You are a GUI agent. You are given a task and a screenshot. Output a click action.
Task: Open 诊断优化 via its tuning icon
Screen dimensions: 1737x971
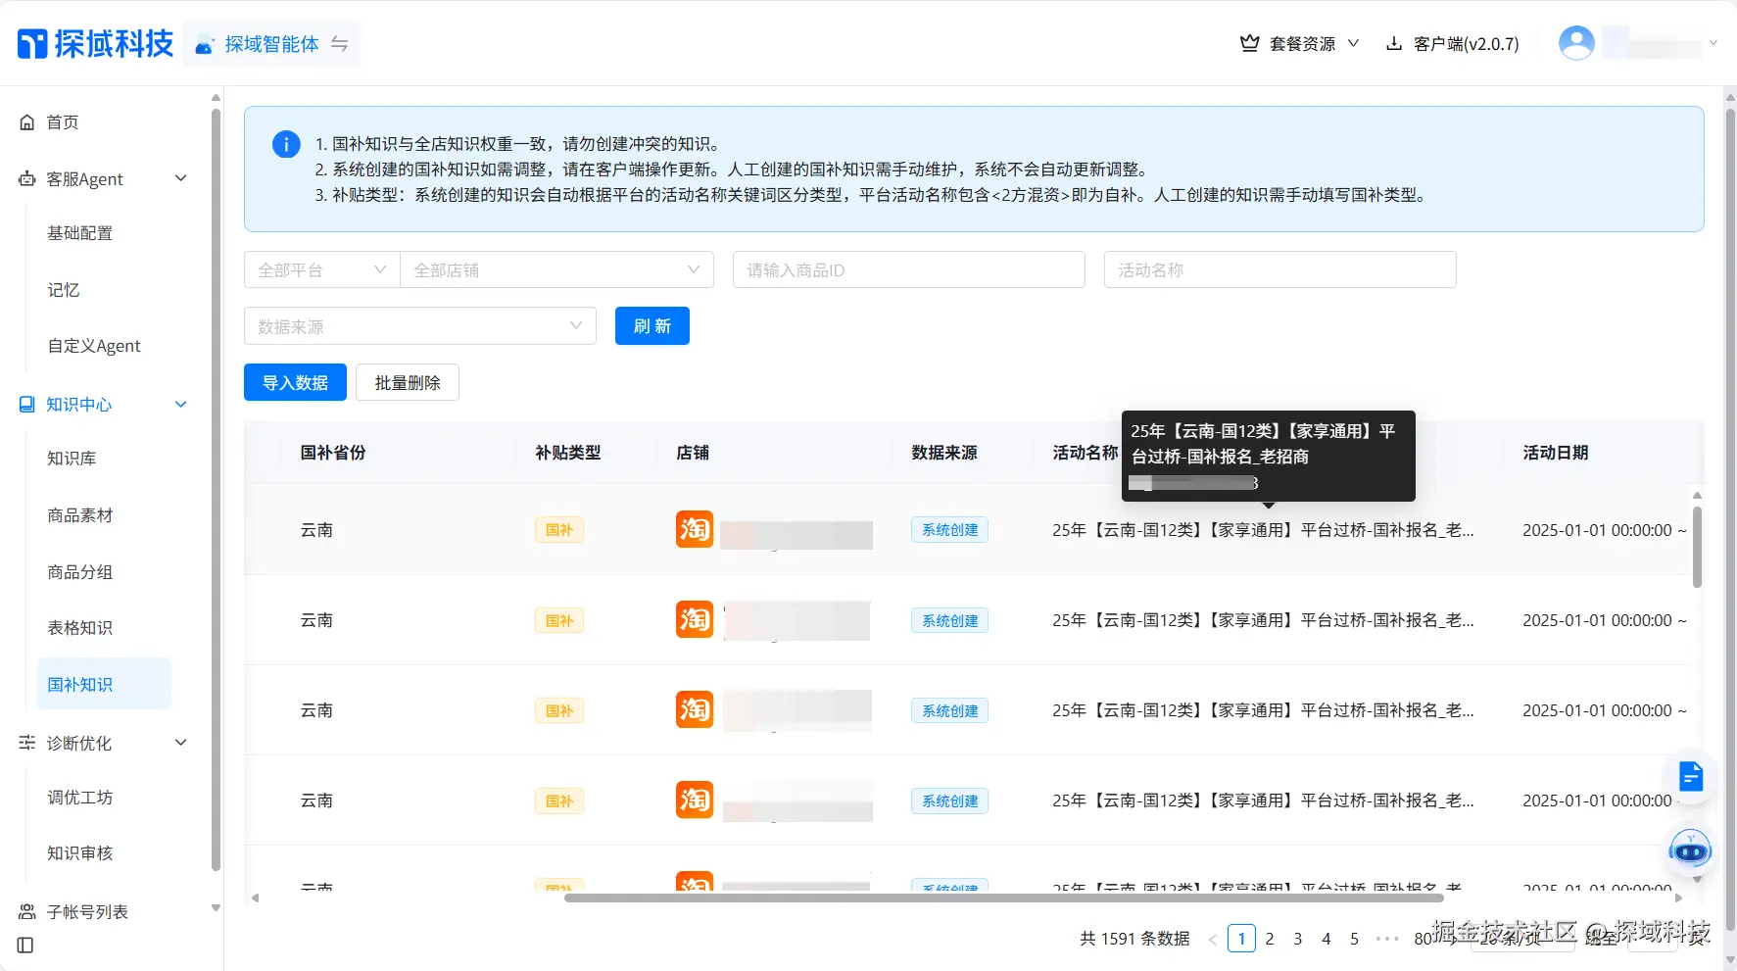point(26,743)
